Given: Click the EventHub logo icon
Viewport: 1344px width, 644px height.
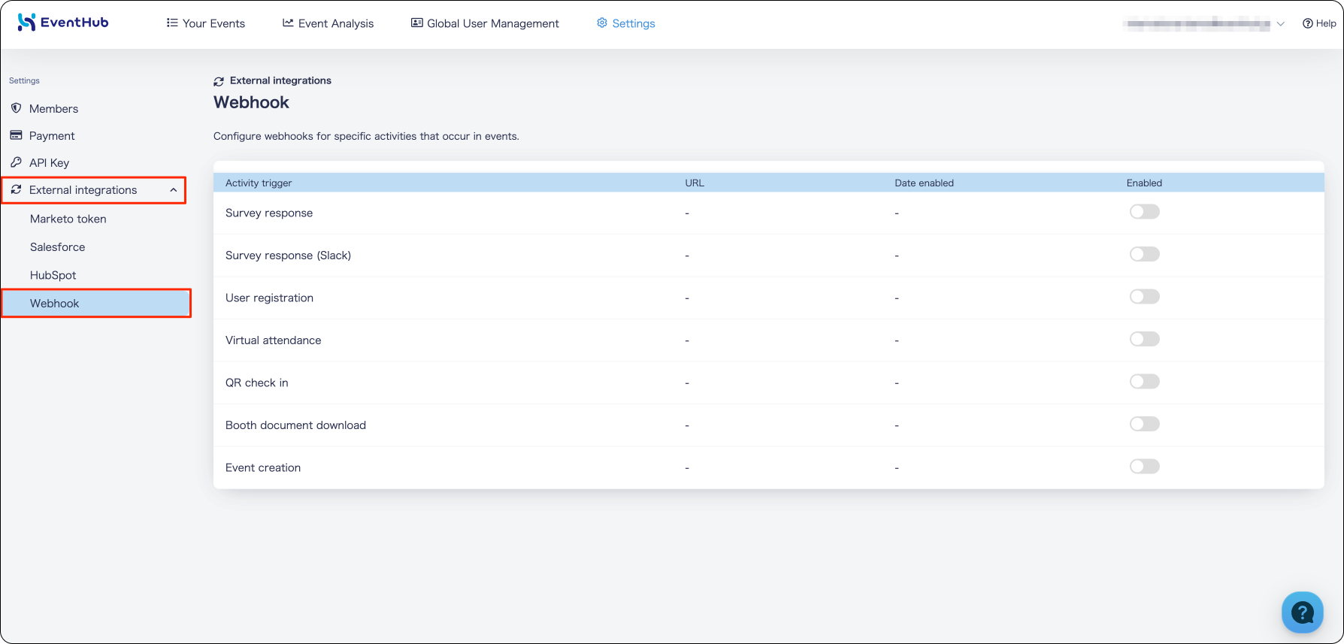Looking at the screenshot, I should click(26, 23).
